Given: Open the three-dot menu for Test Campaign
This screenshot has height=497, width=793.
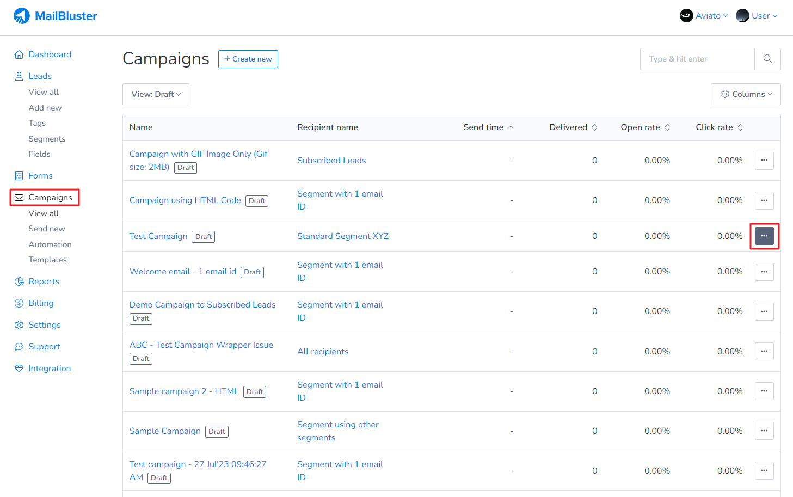Looking at the screenshot, I should 764,236.
